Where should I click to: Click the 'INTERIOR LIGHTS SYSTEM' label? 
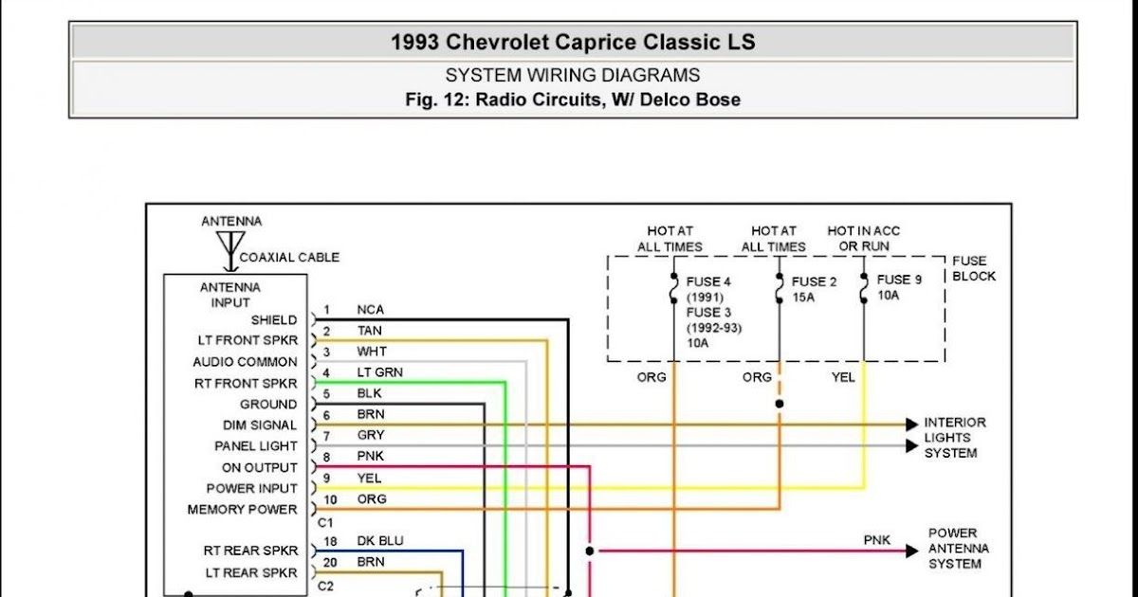(955, 438)
